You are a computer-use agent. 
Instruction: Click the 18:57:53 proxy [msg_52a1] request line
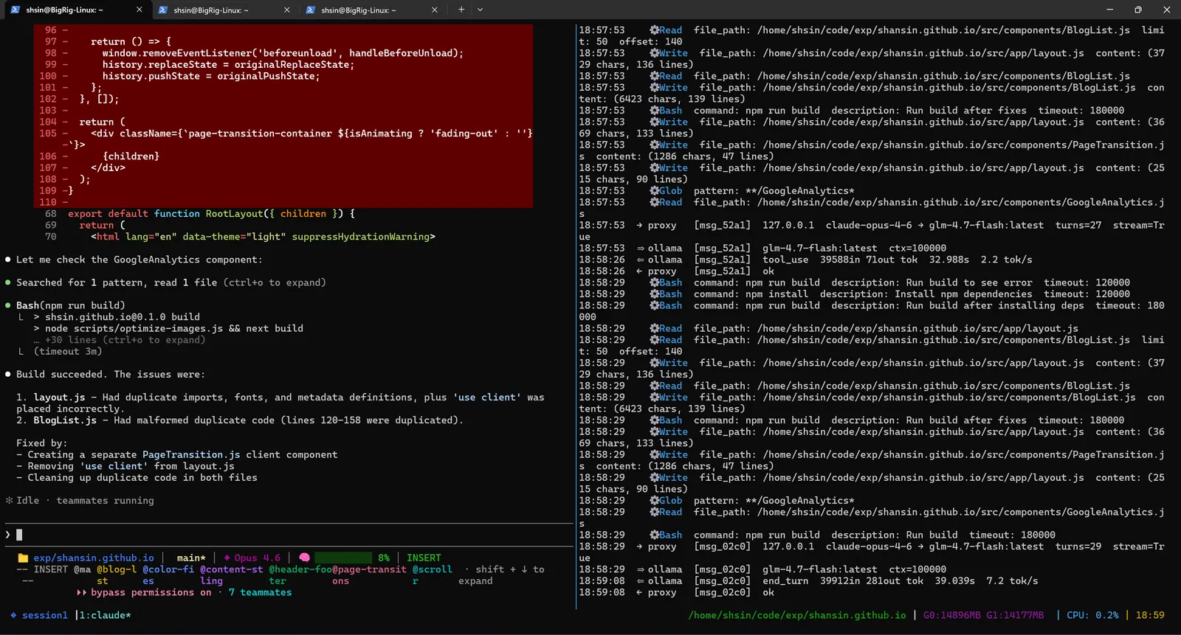872,231
